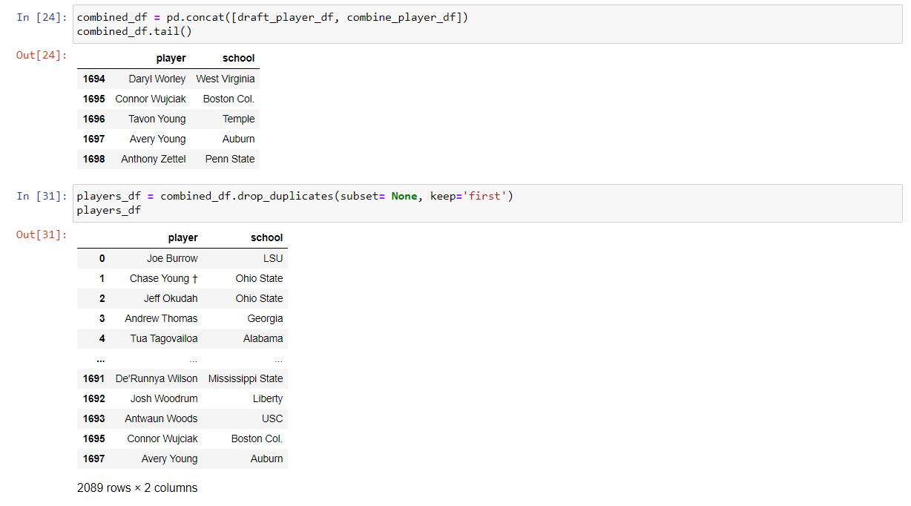Select the 'USC' cell
Screen dimensions: 911x506
(272, 418)
